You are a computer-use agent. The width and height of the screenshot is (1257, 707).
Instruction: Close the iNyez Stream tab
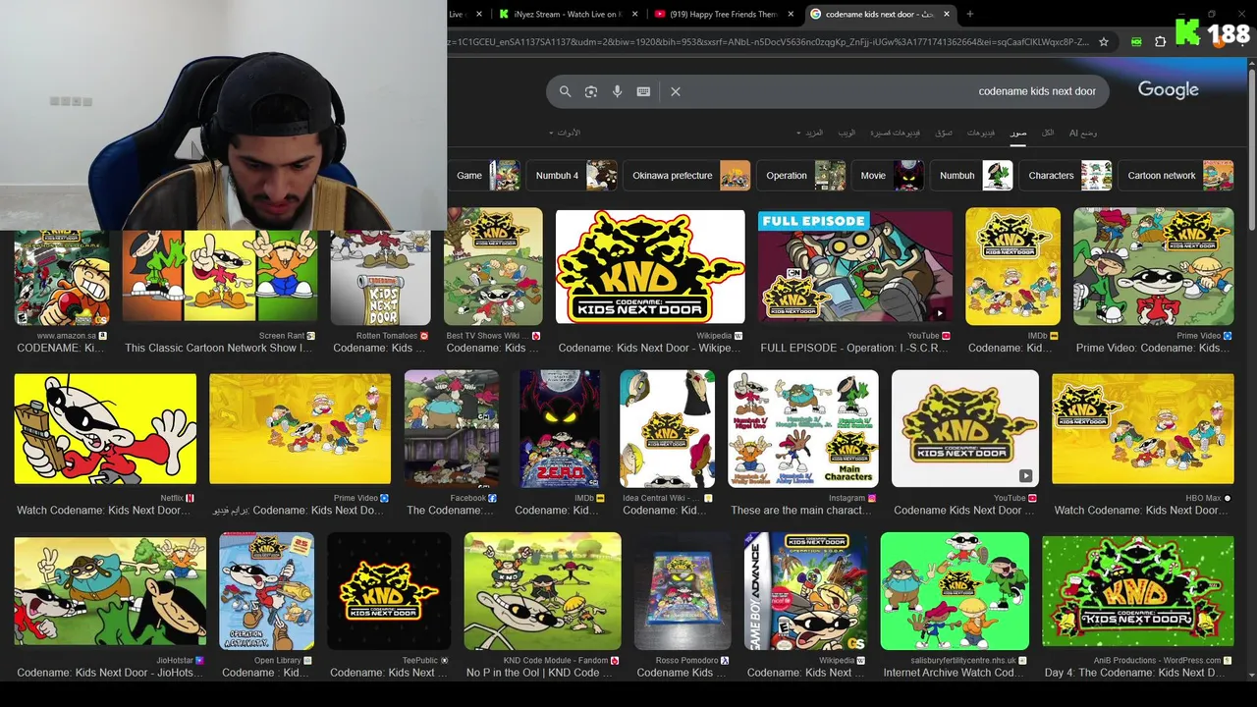click(635, 14)
